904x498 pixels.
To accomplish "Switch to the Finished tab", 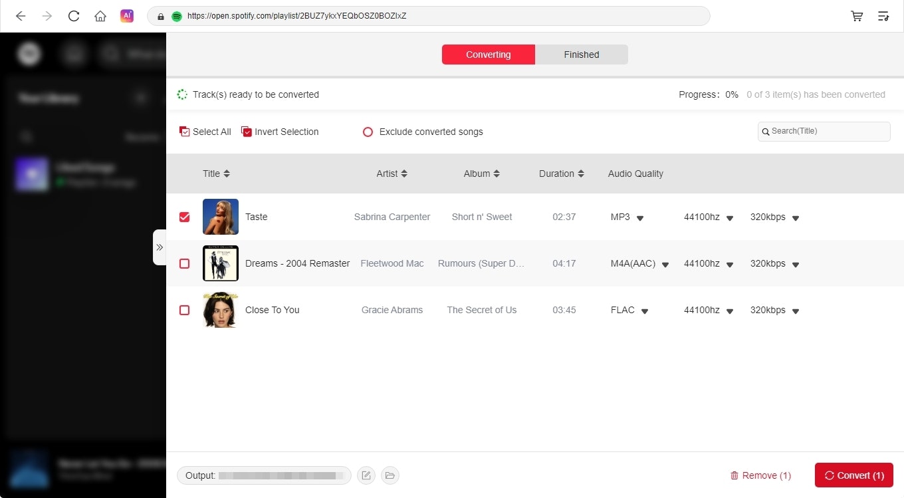I will coord(581,55).
